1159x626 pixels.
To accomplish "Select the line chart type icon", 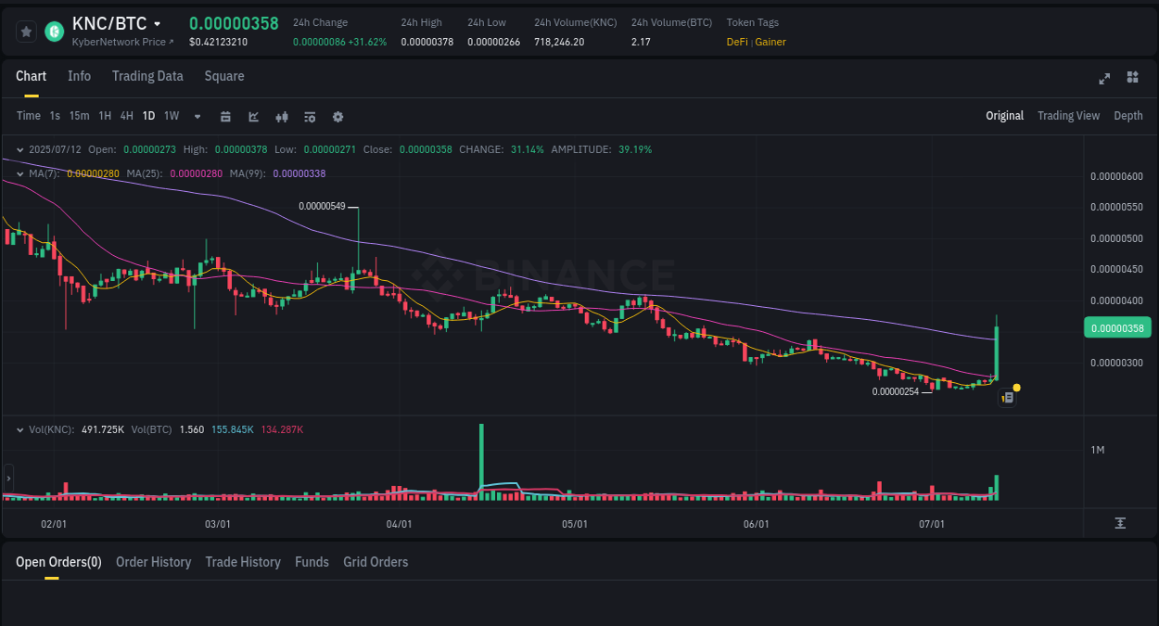I will 252,116.
